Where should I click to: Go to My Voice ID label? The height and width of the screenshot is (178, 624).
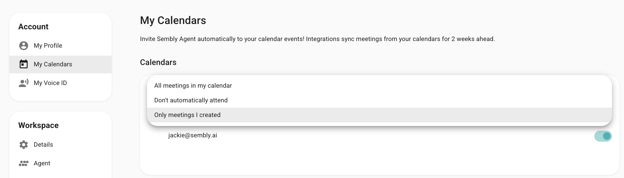point(50,83)
